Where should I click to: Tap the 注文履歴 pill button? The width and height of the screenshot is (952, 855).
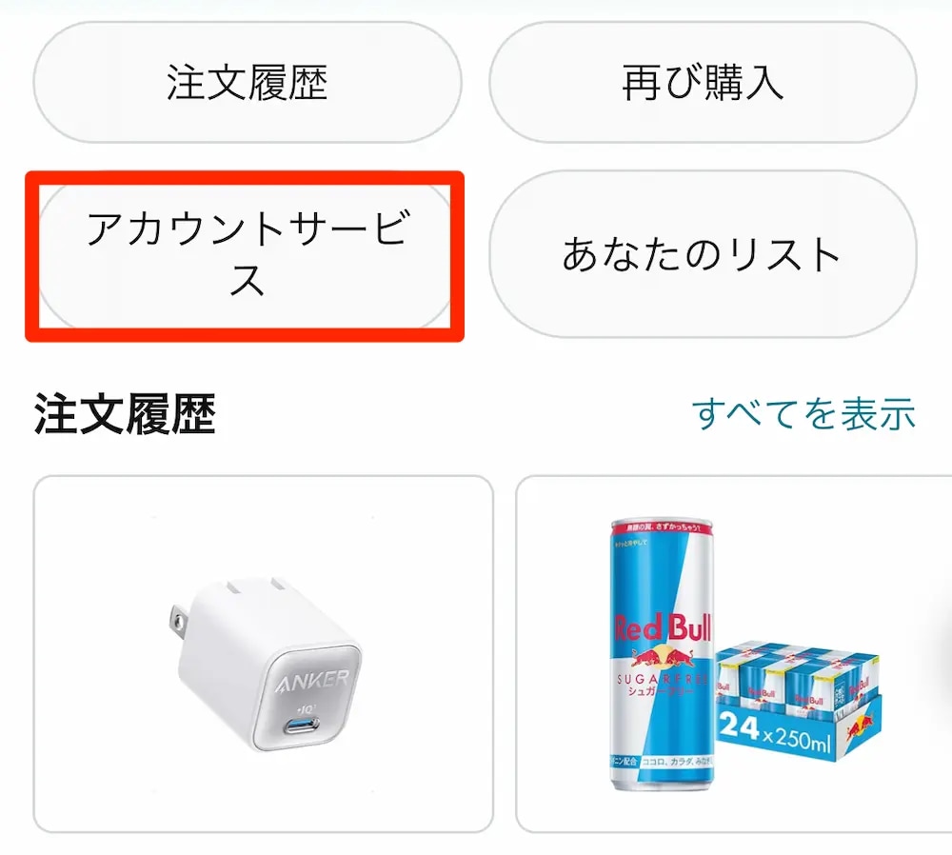248,83
